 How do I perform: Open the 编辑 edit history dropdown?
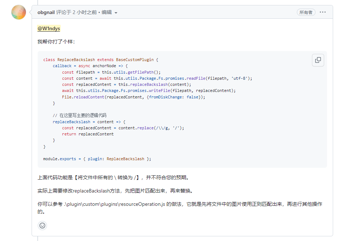(x=107, y=12)
